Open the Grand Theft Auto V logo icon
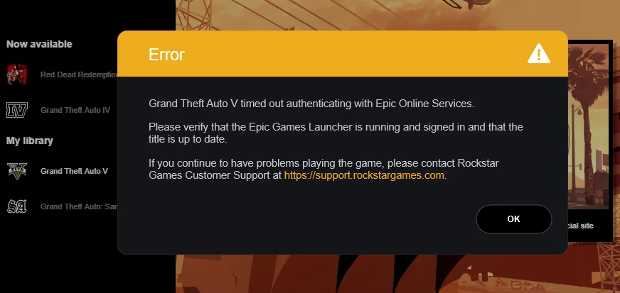Viewport: 620px width, 293px height. click(16, 171)
